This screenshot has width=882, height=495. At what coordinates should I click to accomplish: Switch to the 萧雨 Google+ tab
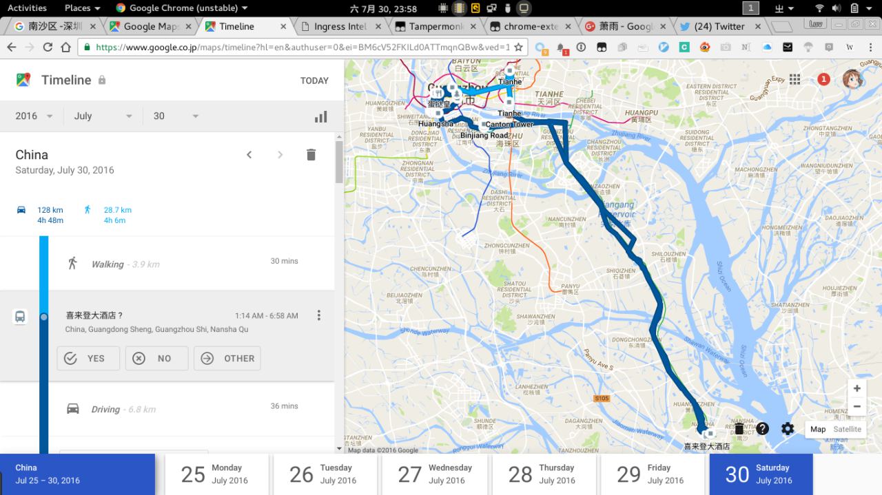click(x=625, y=26)
